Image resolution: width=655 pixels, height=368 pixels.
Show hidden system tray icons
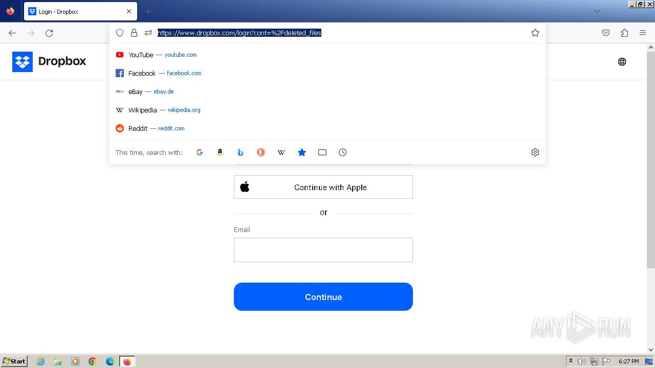[571, 361]
